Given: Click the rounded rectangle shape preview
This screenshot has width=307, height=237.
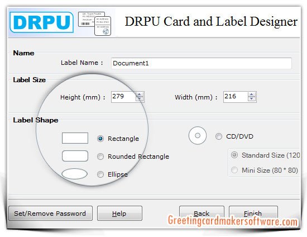Looking at the screenshot, I should [x=75, y=156].
